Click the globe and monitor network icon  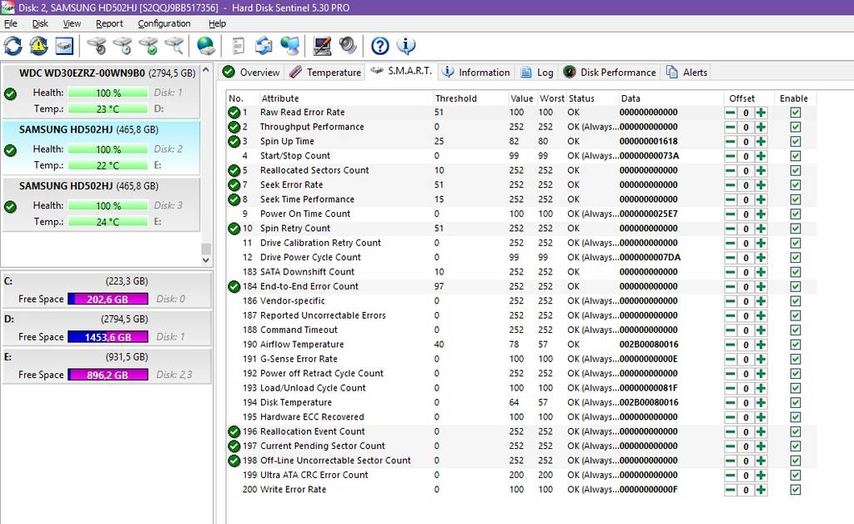[x=289, y=46]
